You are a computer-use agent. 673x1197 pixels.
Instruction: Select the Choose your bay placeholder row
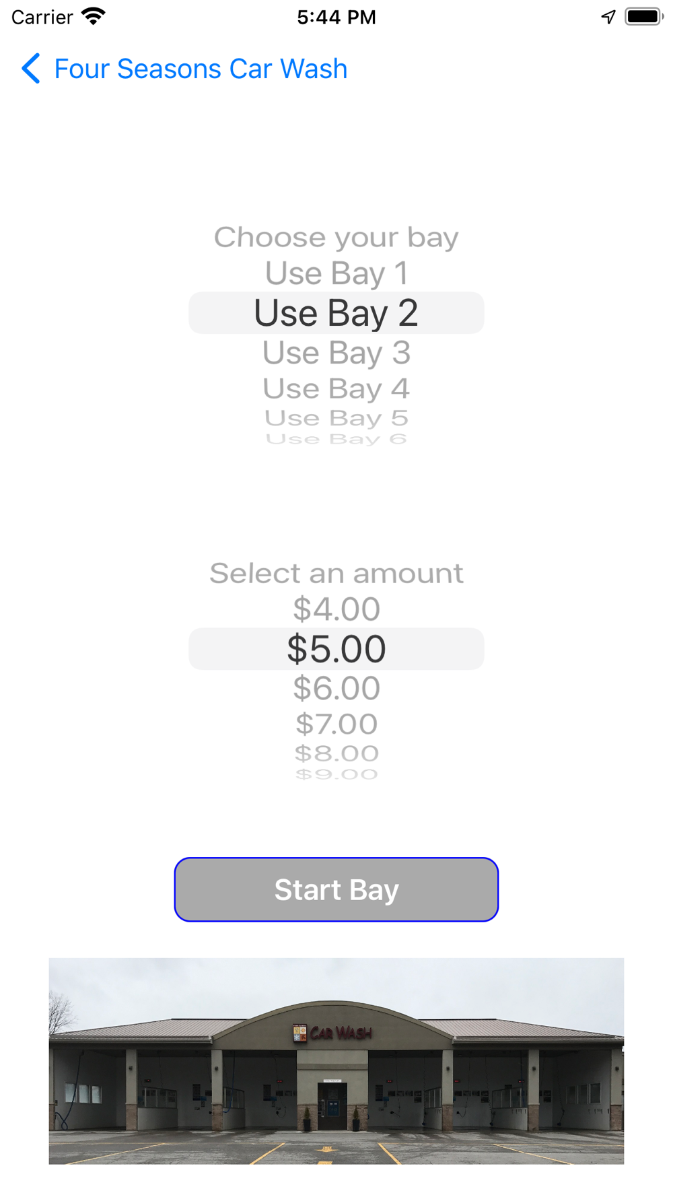pyautogui.click(x=336, y=237)
